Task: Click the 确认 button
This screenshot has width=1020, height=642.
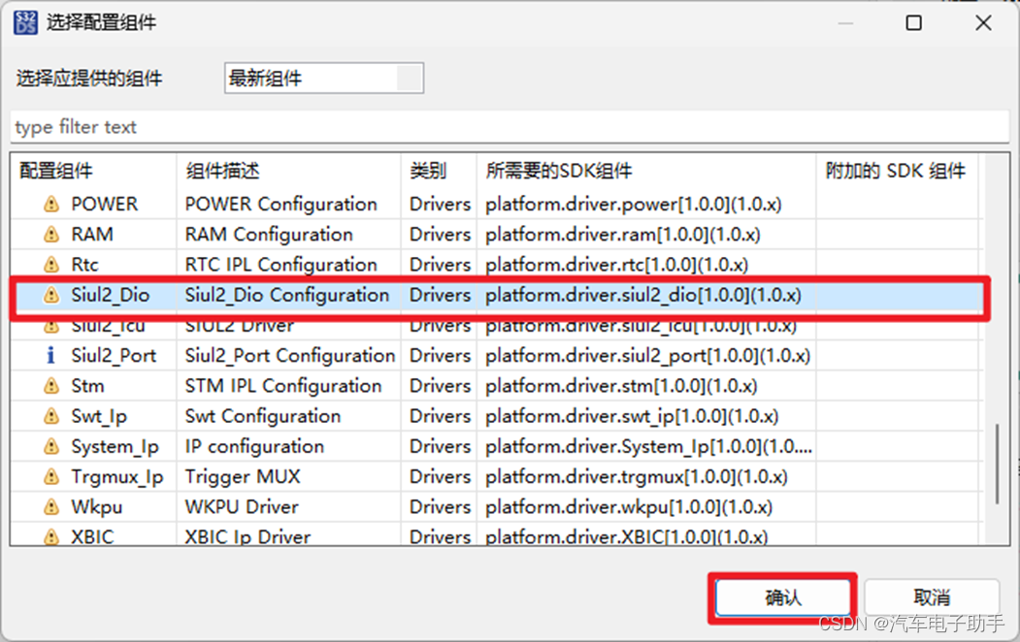Action: [782, 595]
